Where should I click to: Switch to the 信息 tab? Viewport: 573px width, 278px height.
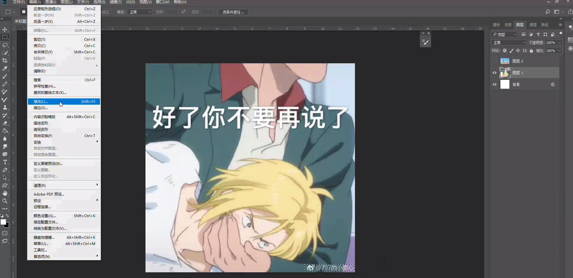point(508,25)
